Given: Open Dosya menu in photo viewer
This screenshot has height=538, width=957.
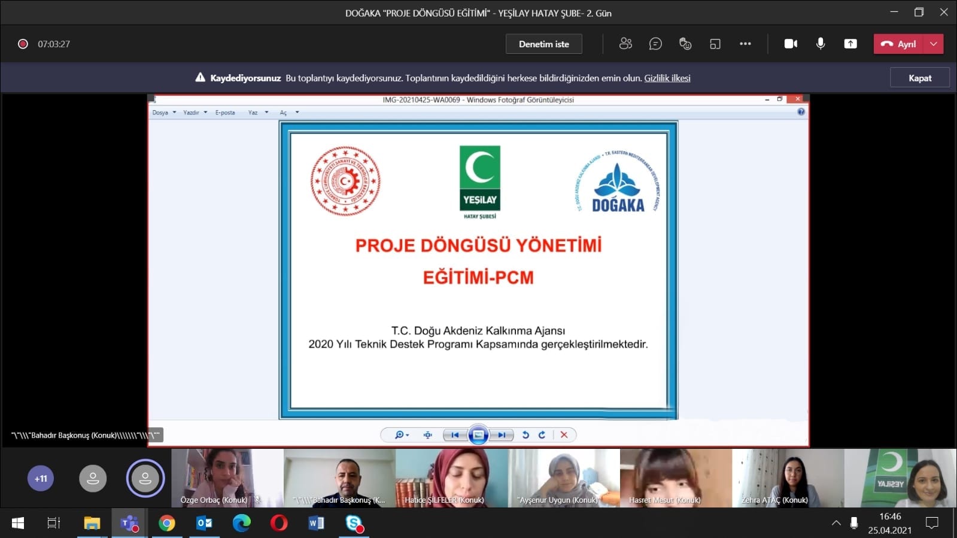Looking at the screenshot, I should (x=164, y=113).
